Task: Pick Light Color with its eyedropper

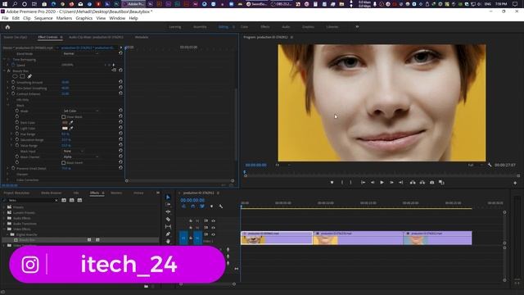Action: pos(71,128)
